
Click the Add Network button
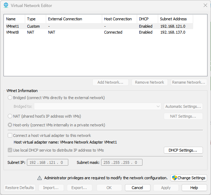click(x=111, y=82)
